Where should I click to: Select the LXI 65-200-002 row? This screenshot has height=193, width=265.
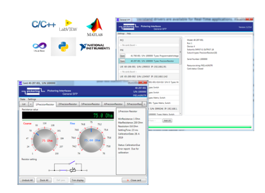click(149, 76)
